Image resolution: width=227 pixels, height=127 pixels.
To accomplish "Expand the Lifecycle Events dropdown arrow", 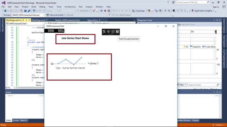I will [65, 15].
